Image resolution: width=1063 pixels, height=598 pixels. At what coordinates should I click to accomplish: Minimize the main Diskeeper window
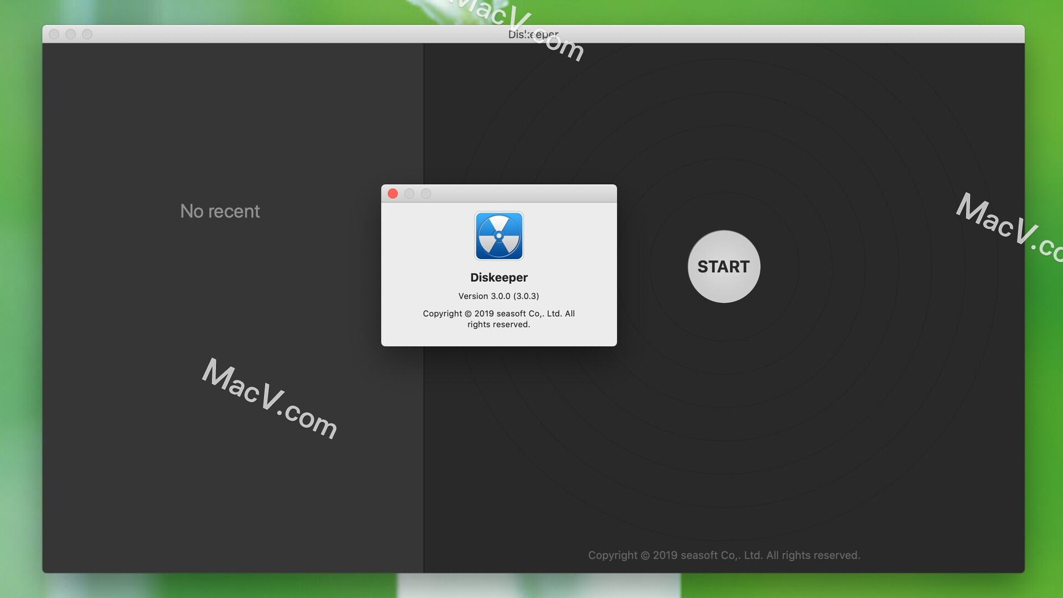[x=71, y=34]
